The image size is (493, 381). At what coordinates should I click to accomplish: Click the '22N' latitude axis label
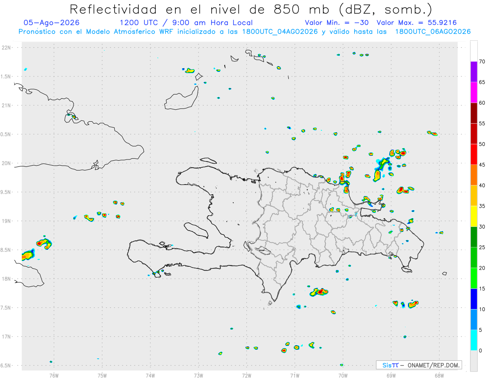coord(7,48)
